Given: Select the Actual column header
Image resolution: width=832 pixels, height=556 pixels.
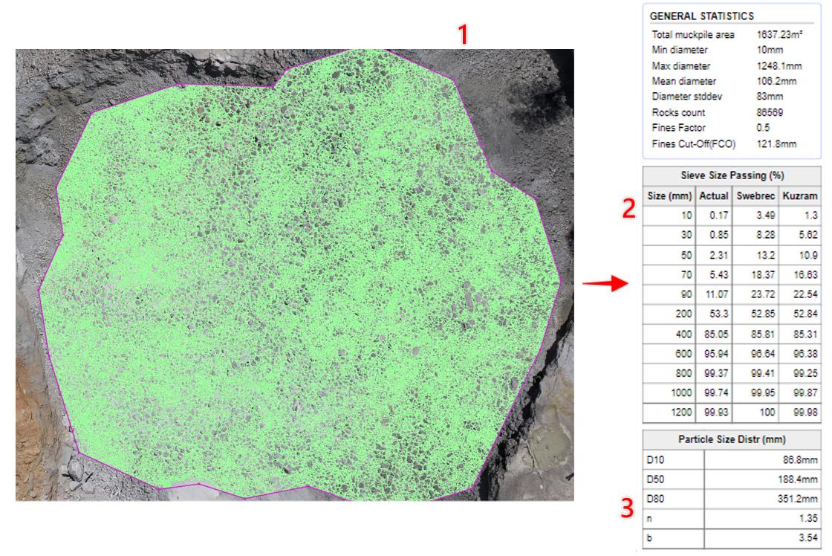Looking at the screenshot, I should (714, 195).
